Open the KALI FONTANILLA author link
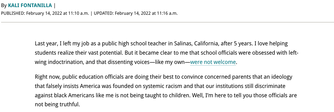The image size is (334, 112). point(30,5)
